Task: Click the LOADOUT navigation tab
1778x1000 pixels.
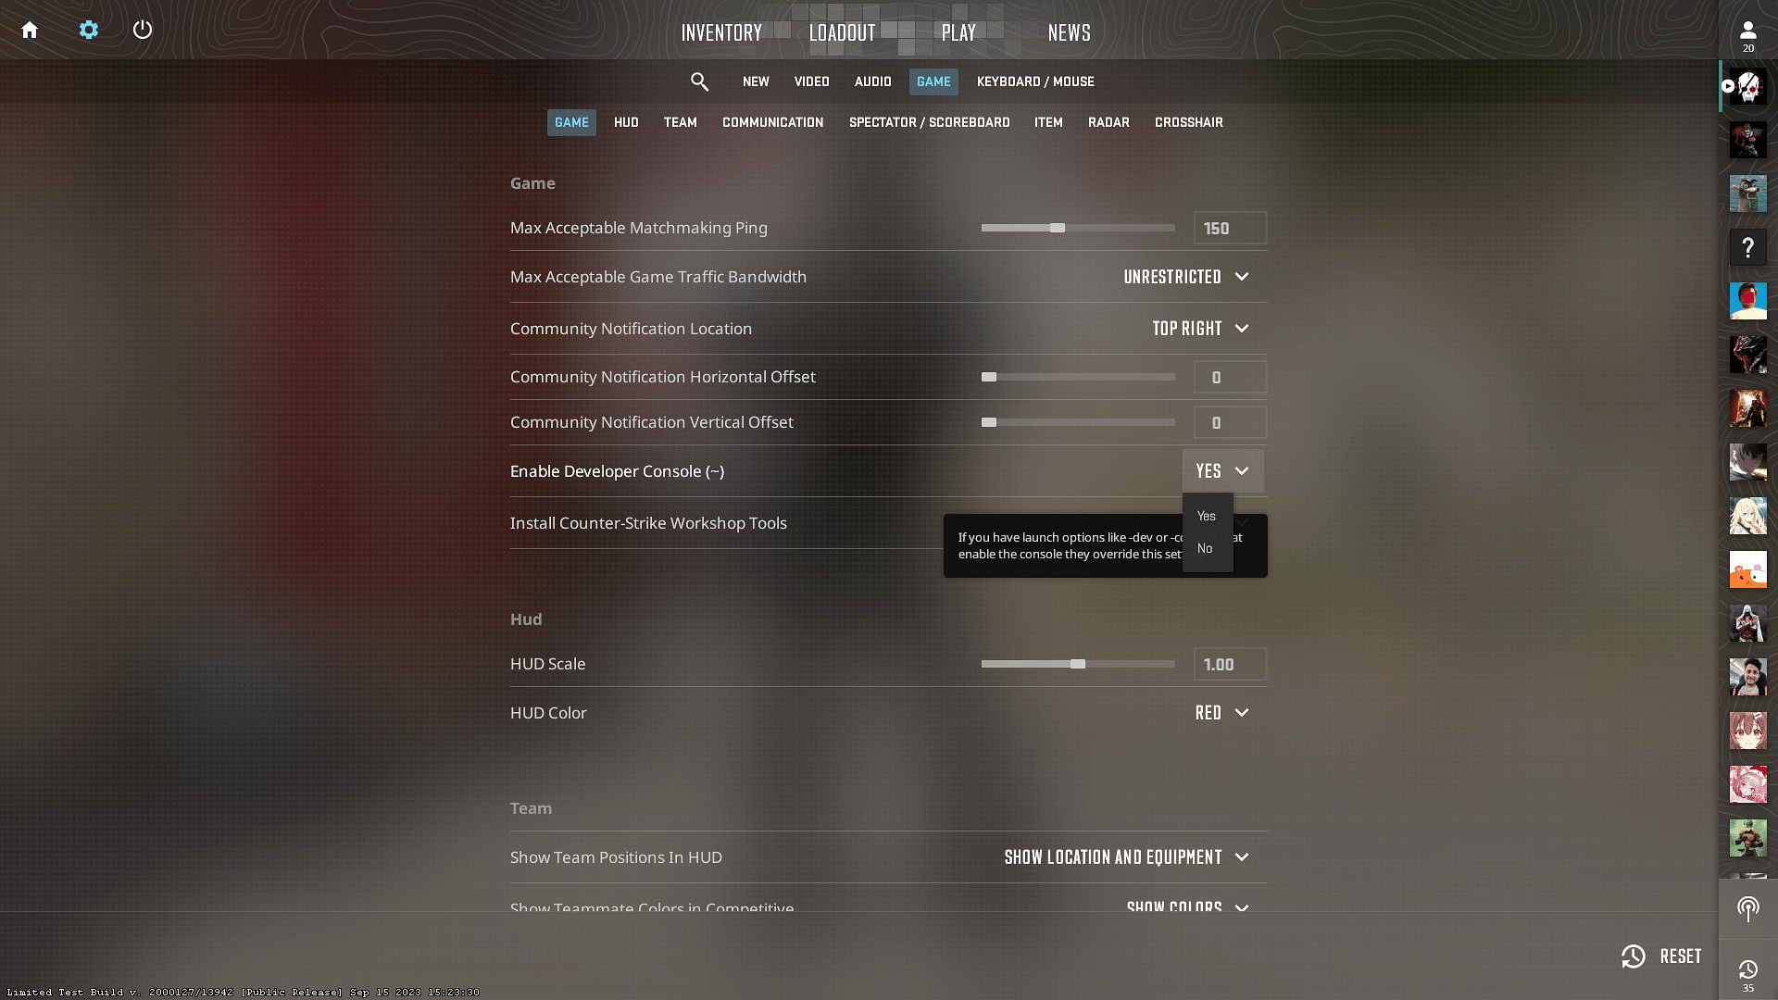Action: (x=842, y=31)
